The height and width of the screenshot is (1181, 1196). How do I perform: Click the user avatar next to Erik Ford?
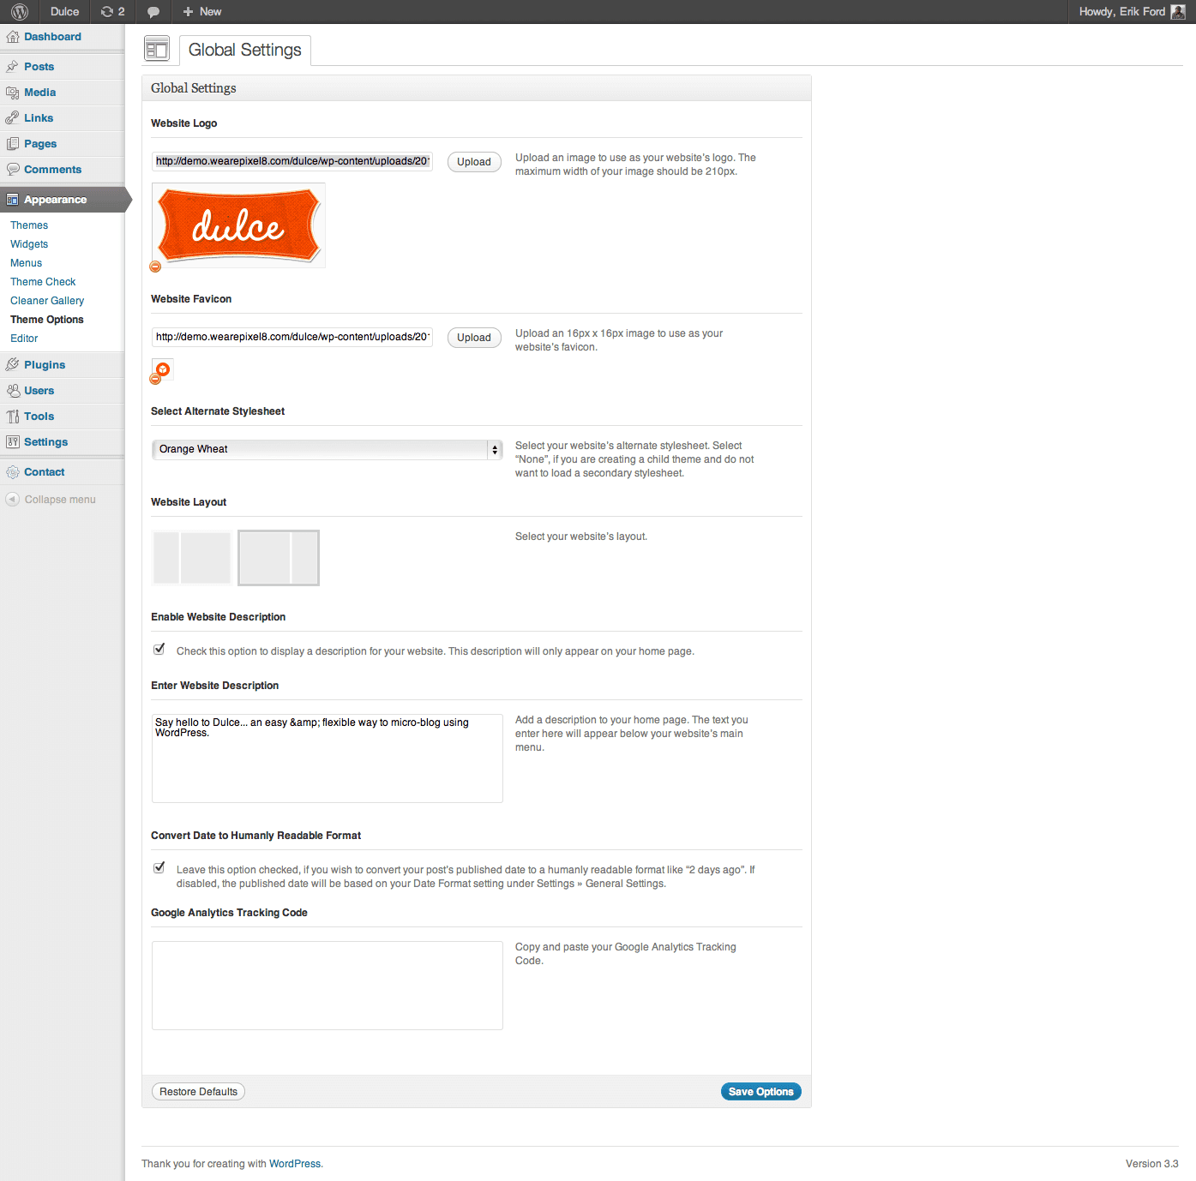point(1178,12)
